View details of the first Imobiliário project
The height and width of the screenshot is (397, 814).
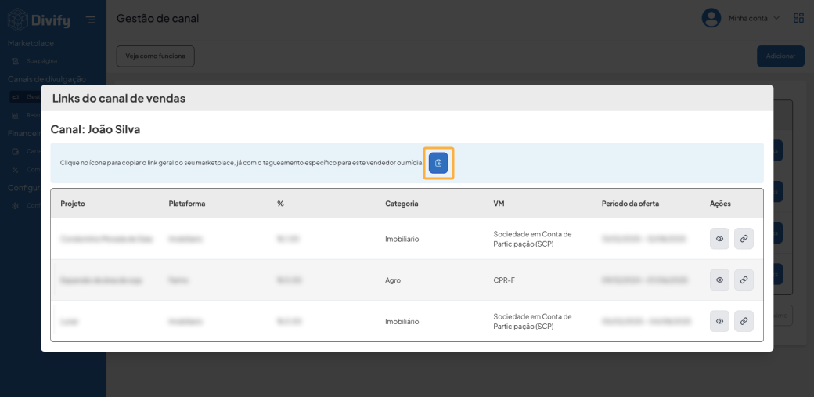(719, 239)
